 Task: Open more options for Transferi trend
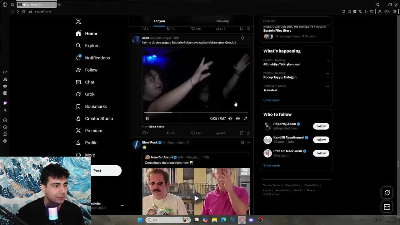327,87
